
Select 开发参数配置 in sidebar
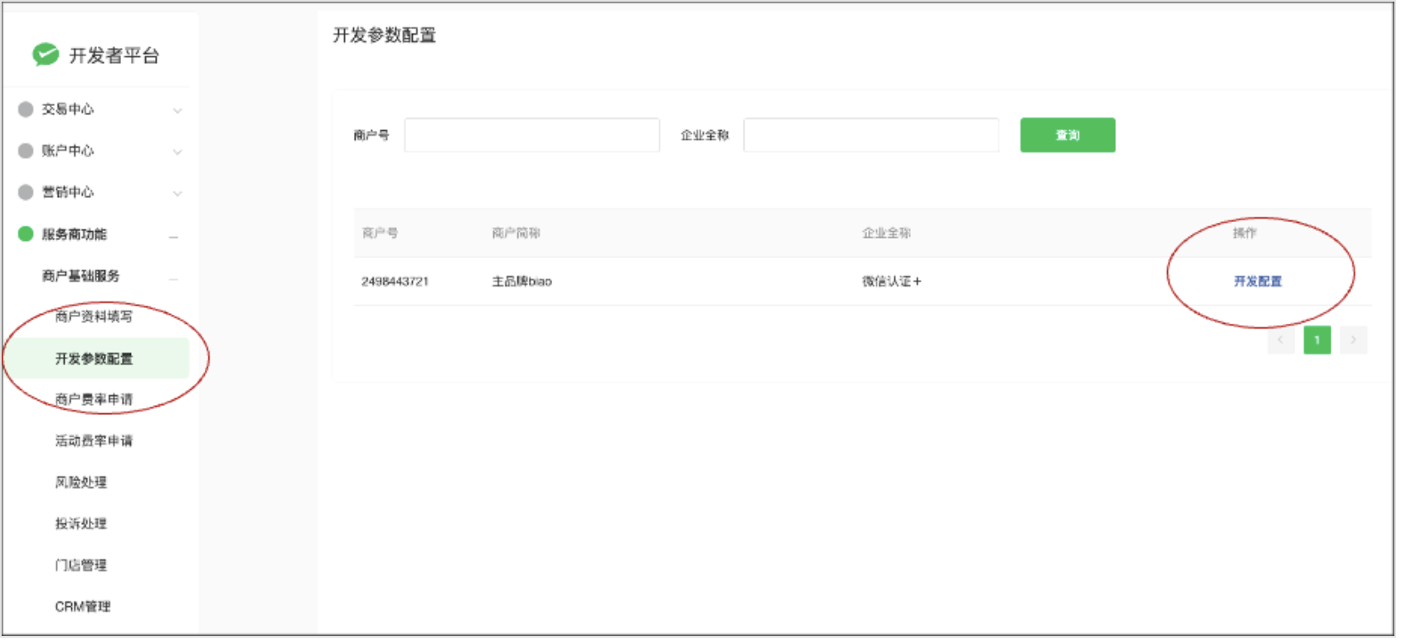point(94,359)
